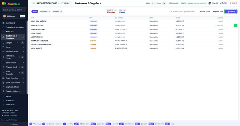Open Stock Journals in sidebar

coord(9,73)
